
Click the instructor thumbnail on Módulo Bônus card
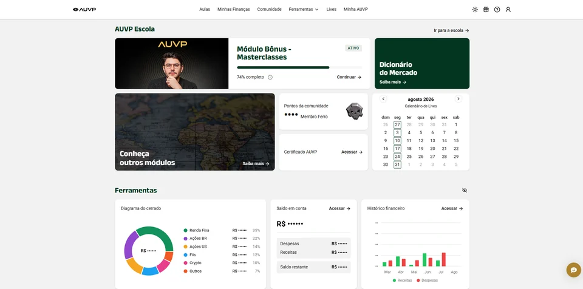tap(172, 64)
